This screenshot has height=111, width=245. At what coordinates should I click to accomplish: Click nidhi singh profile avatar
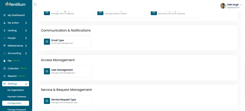tap(223, 6)
